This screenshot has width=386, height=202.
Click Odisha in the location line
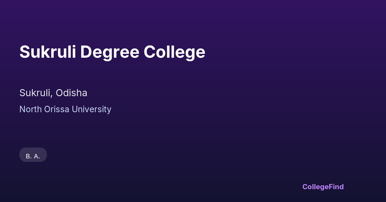(71, 93)
